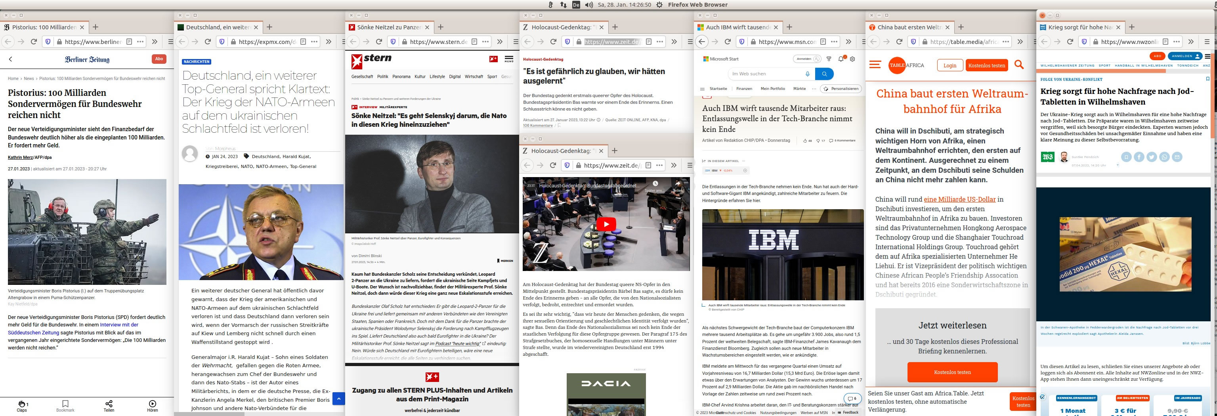Click volume icon in system top bar
The width and height of the screenshot is (1217, 416).
(x=588, y=5)
